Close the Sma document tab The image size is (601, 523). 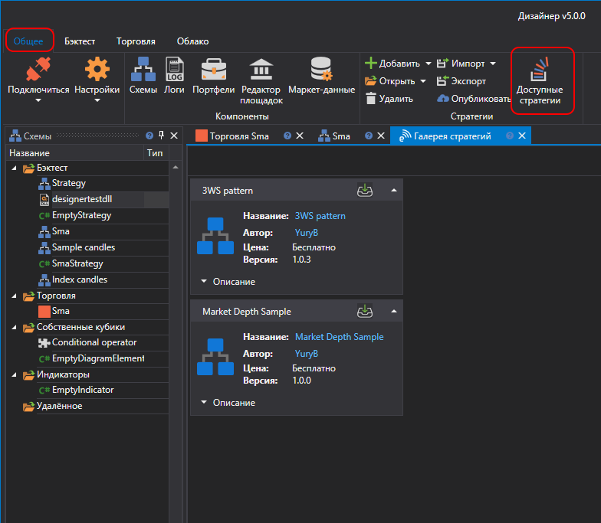click(x=380, y=136)
